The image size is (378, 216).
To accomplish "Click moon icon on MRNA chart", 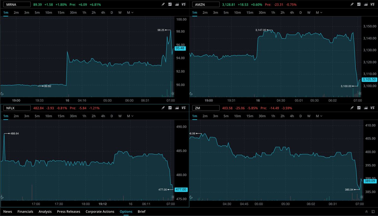I will click(2, 93).
